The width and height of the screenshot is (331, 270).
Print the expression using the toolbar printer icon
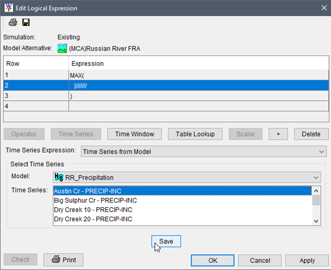coord(12,22)
